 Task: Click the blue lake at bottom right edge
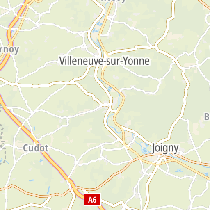click(x=206, y=174)
